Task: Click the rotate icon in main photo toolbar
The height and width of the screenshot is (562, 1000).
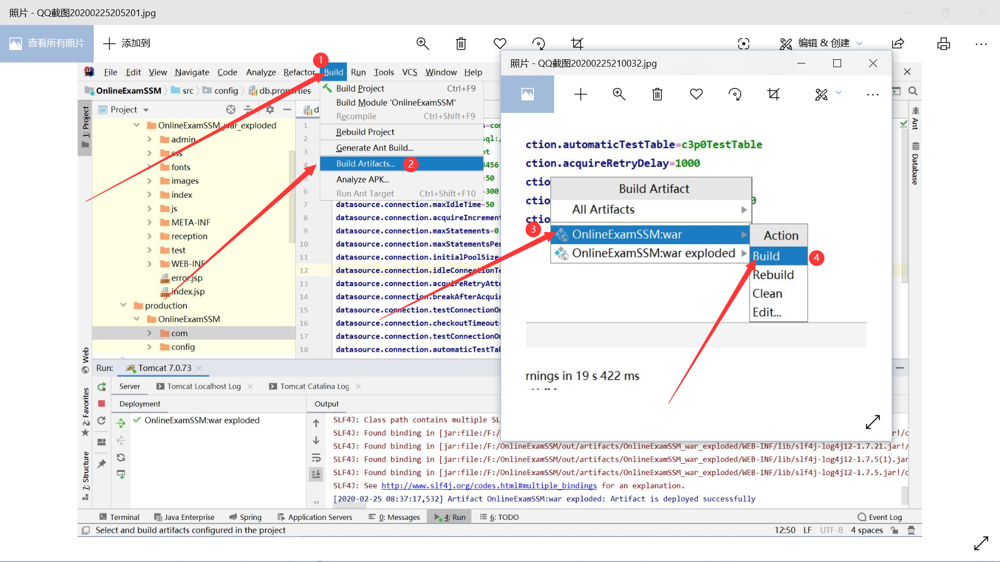Action: [538, 44]
